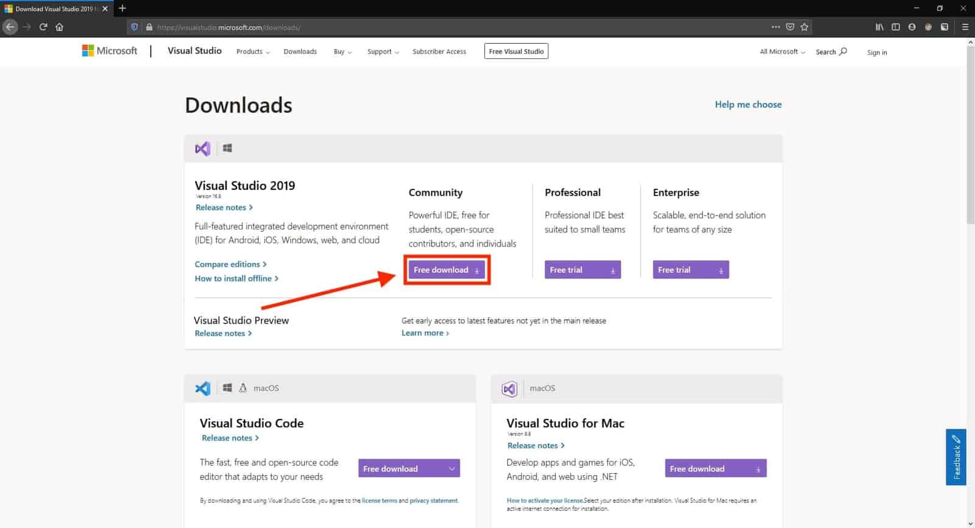Expand the Products menu
The image size is (975, 528).
click(253, 52)
